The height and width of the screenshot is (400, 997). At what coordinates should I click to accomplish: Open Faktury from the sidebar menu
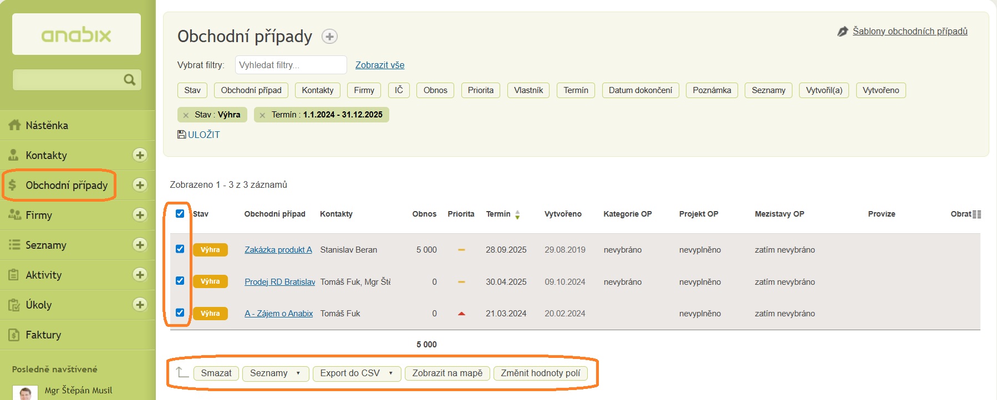click(43, 335)
